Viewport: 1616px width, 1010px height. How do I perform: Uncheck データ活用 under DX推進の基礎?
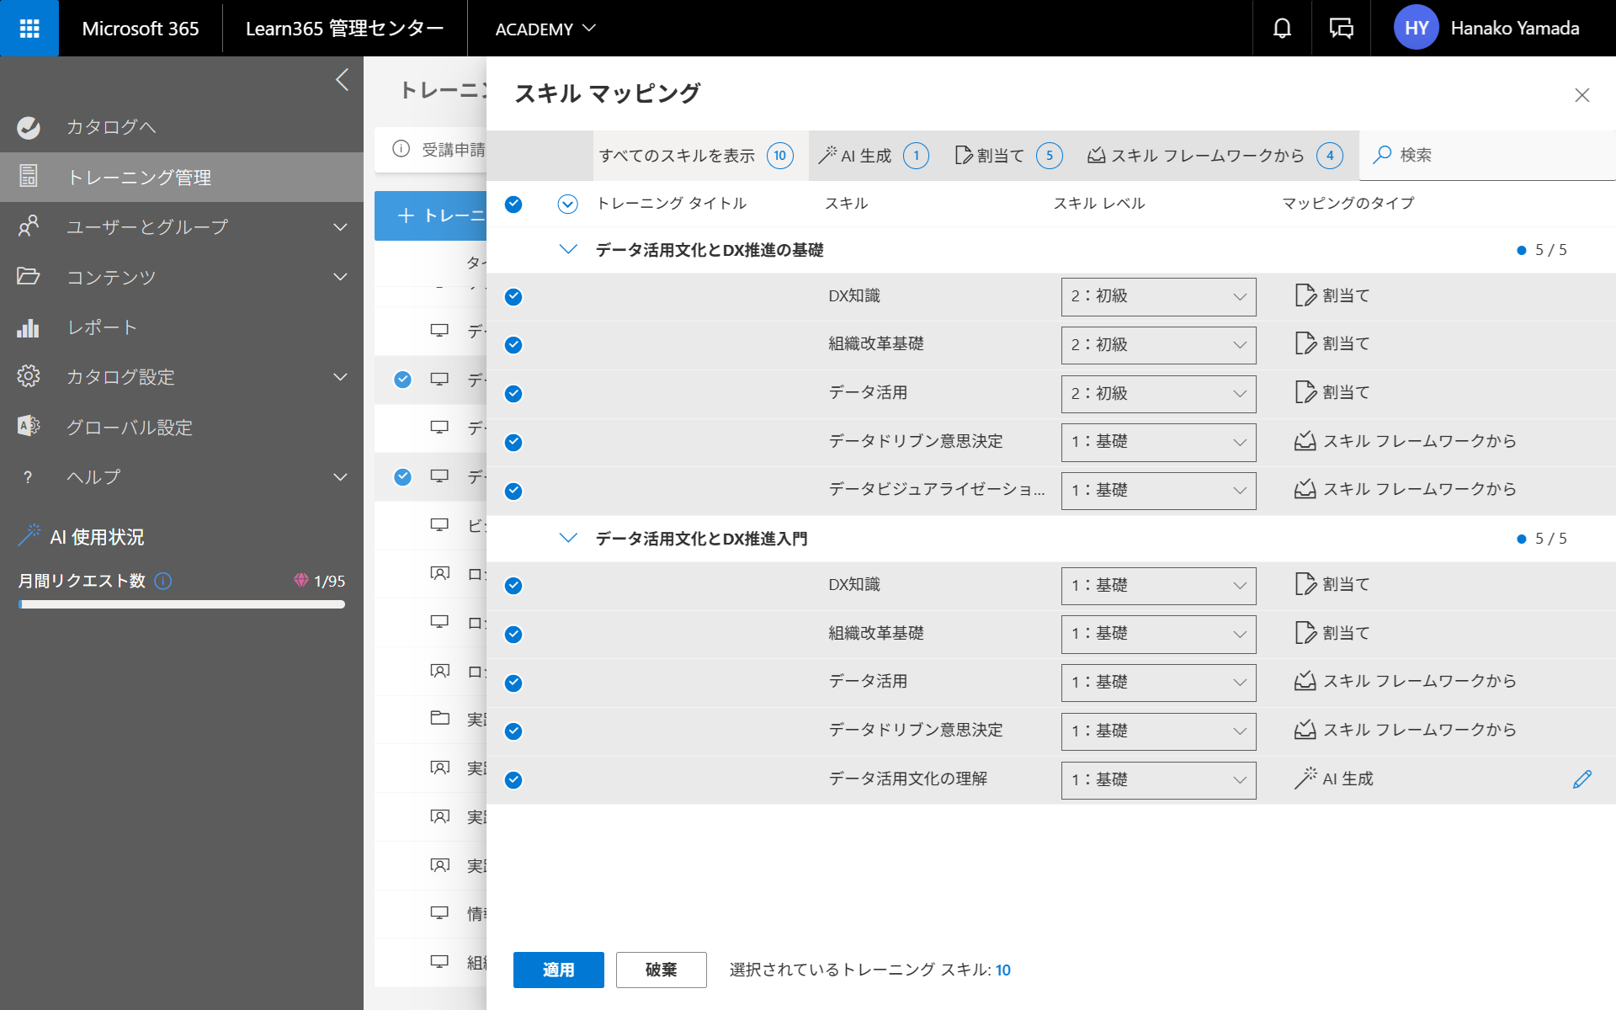coord(513,394)
